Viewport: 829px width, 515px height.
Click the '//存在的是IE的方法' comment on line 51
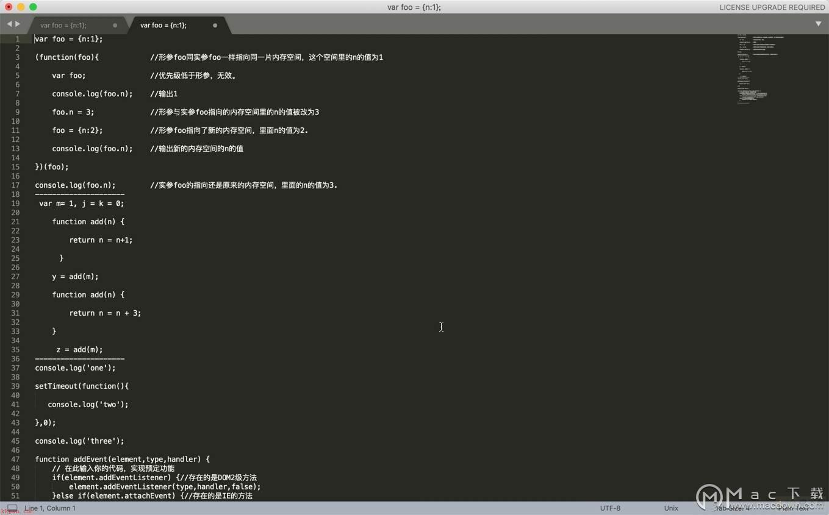coord(216,496)
